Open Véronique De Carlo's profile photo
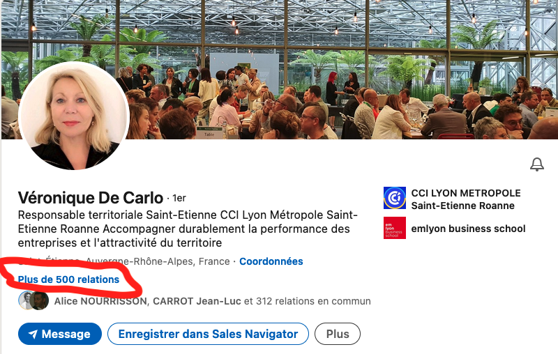 coord(74,116)
